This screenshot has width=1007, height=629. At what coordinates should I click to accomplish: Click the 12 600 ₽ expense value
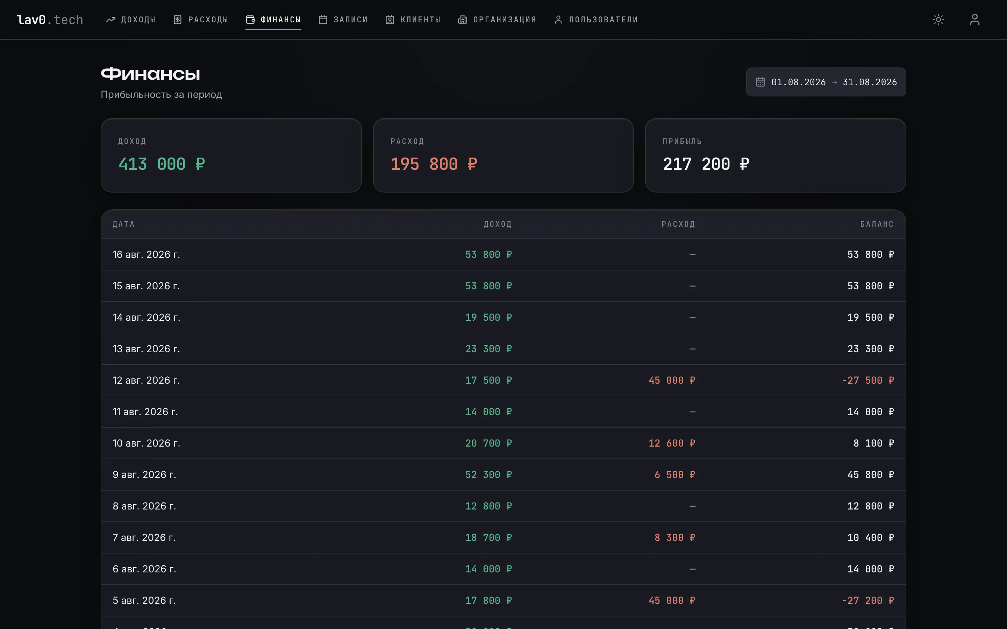672,443
